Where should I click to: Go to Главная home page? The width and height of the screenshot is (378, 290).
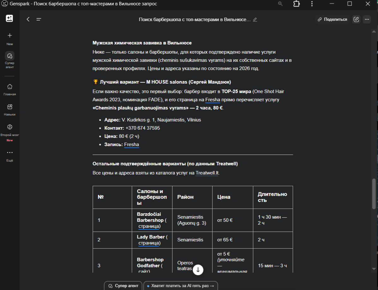click(x=10, y=90)
